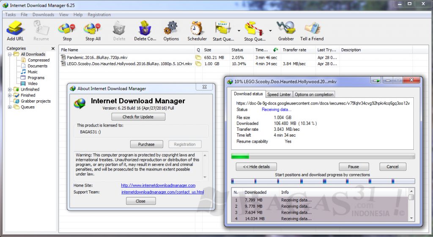Open the contact_us.html support link

[x=162, y=192]
